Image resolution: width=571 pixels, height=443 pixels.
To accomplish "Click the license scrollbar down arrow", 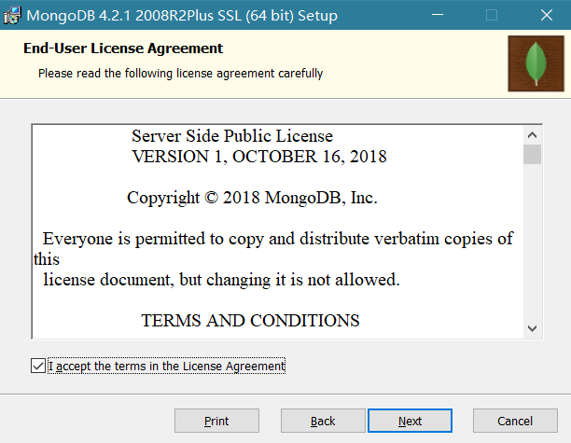I will pos(532,328).
